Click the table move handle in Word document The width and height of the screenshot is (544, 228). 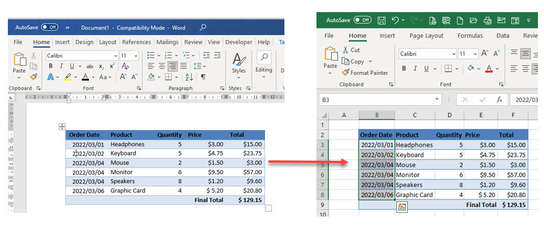[62, 126]
